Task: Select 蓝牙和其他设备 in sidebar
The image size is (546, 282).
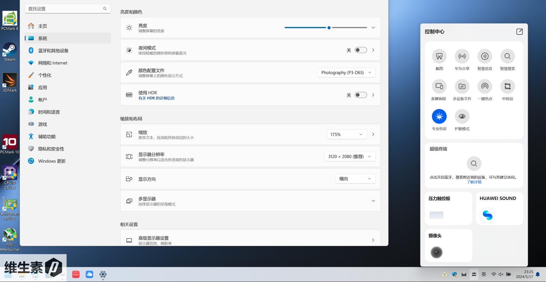Action: (53, 51)
